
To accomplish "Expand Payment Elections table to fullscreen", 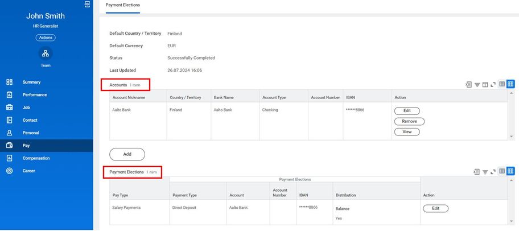I will coord(493,171).
